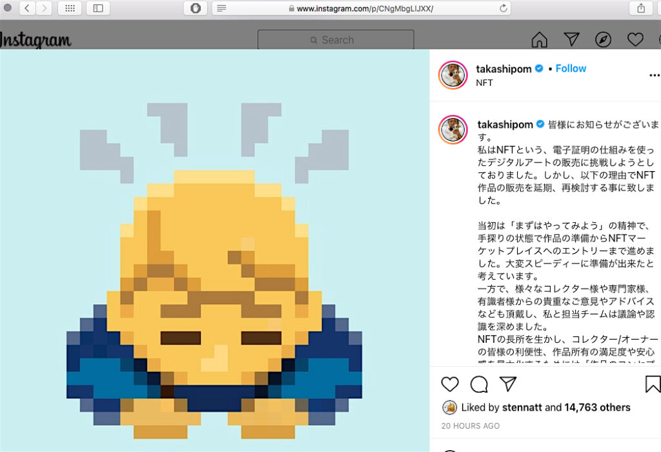Show Safari tab overview grid
This screenshot has height=452, width=661.
click(x=70, y=8)
